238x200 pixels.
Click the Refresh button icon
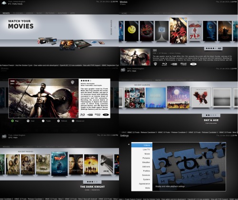point(59,121)
